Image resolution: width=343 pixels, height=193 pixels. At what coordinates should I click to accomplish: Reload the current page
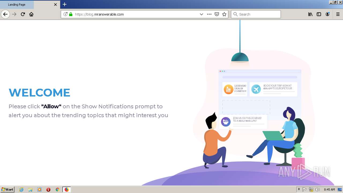[x=23, y=14]
